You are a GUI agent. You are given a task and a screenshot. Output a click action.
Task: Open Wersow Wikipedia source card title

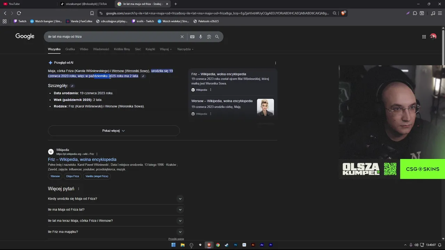coord(222,101)
